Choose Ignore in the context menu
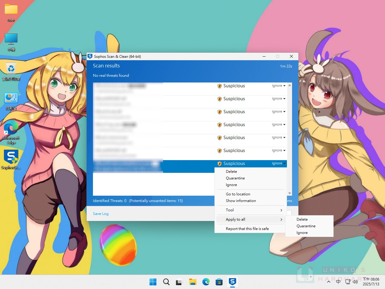Screen dimensions: 385x289 click(x=251, y=185)
